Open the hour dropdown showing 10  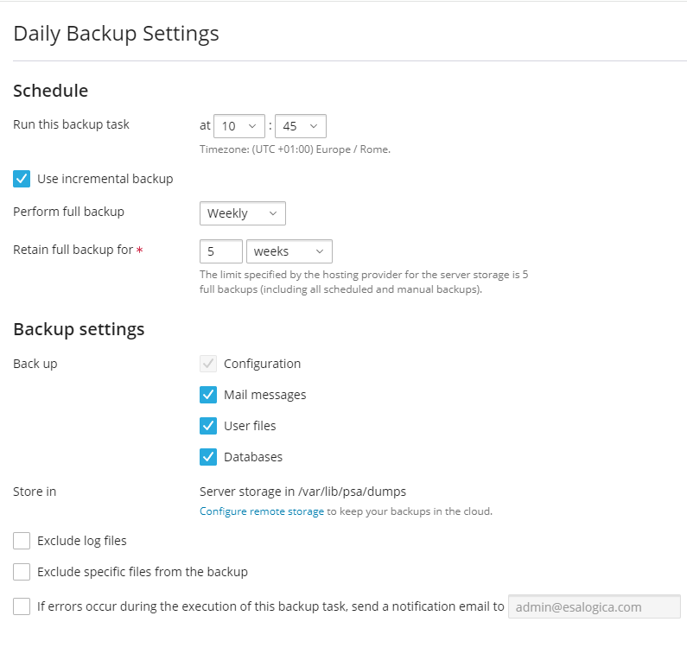click(x=239, y=126)
